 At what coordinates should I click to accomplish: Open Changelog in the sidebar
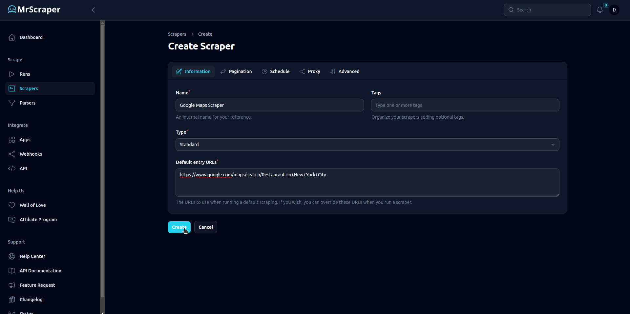[50, 300]
